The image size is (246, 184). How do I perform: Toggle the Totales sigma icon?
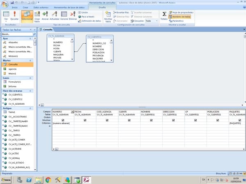(164, 16)
